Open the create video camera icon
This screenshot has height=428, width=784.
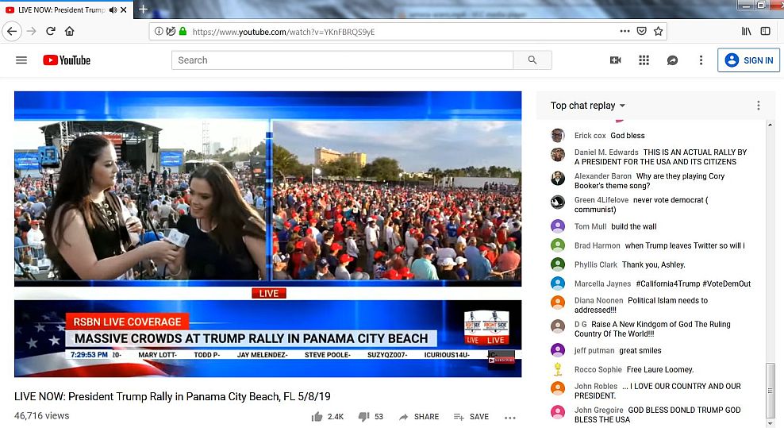point(615,60)
